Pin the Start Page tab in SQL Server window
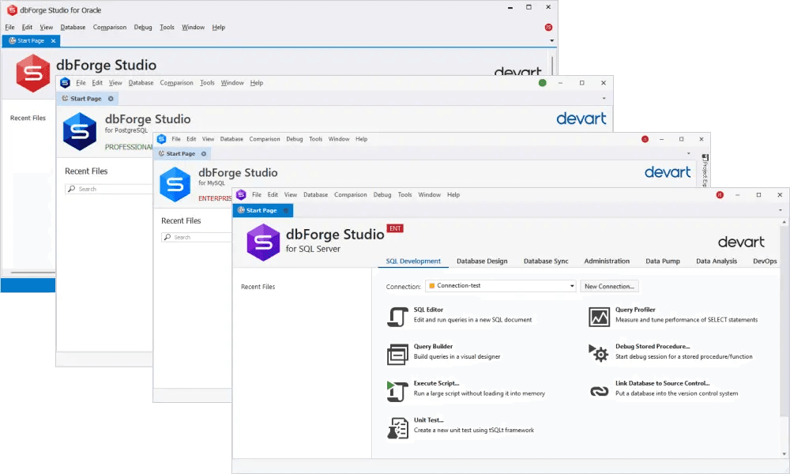Screen dimensions: 790x474 click(x=286, y=211)
